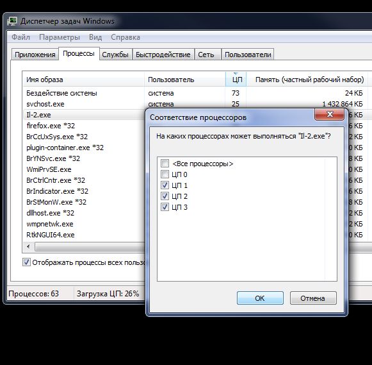Click the Процессов: 63 status entry

33,294
